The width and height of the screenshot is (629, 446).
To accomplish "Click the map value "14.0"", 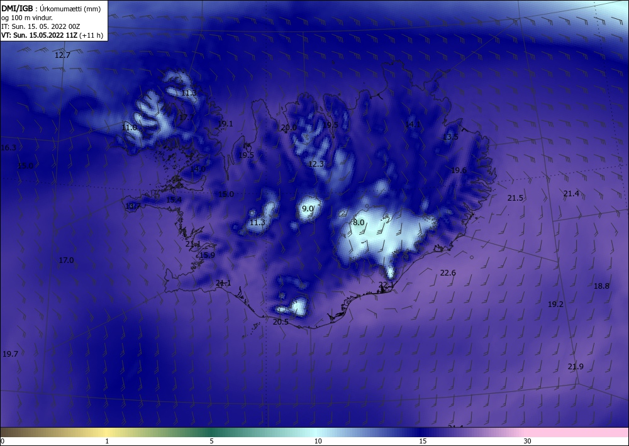I will [198, 169].
